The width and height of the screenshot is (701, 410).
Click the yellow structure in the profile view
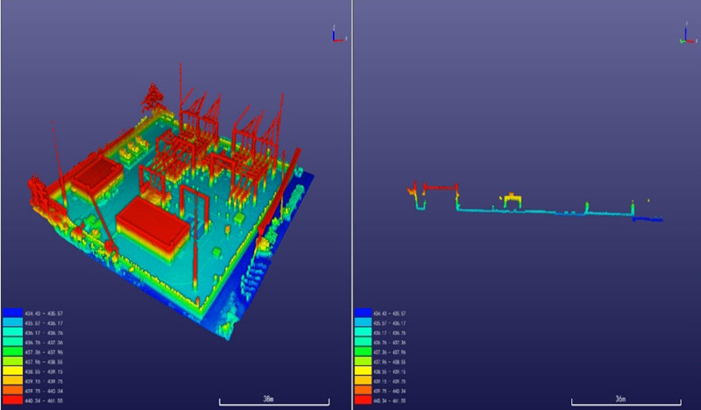pyautogui.click(x=512, y=198)
